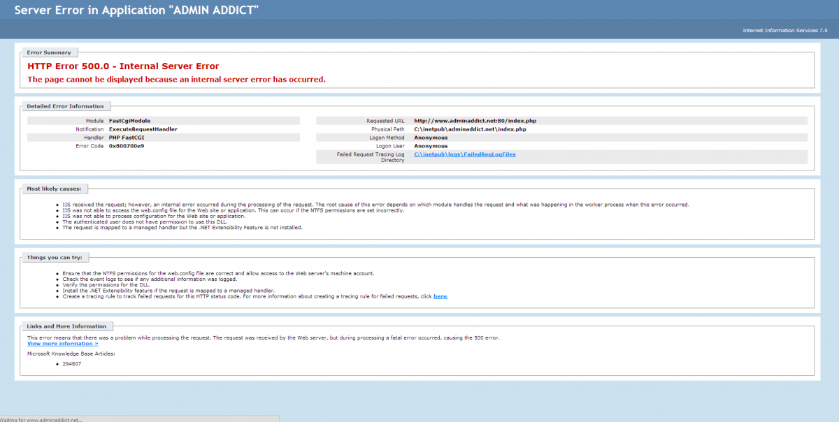Image resolution: width=839 pixels, height=422 pixels.
Task: Click 'Links and More Information' section label
Action: tap(66, 326)
